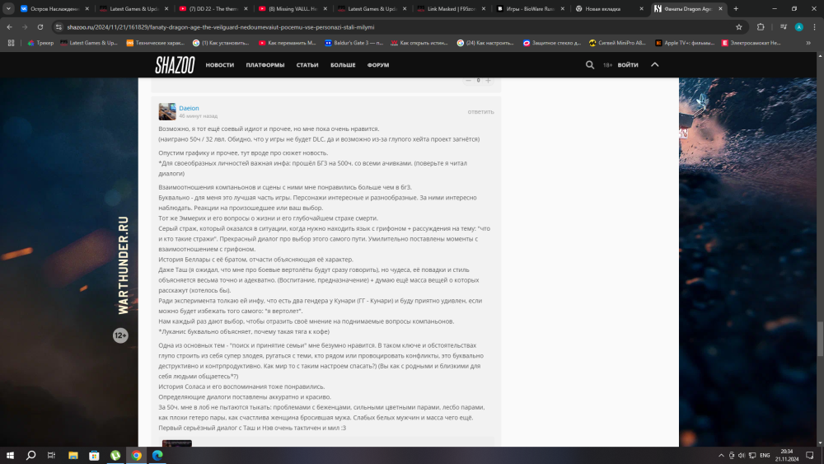
Task: Open the site search magnifier
Action: pos(590,64)
